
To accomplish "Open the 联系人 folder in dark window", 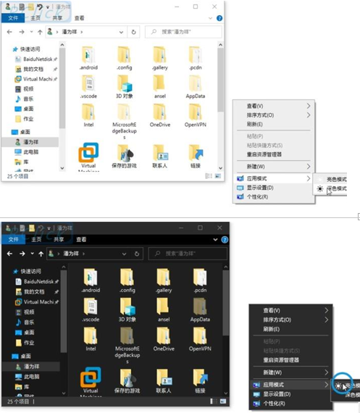I will point(164,381).
